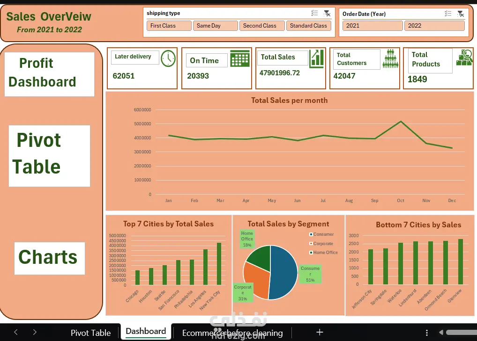The height and width of the screenshot is (341, 477).
Task: Open sheet tab options three-dot menu
Action: 426,333
